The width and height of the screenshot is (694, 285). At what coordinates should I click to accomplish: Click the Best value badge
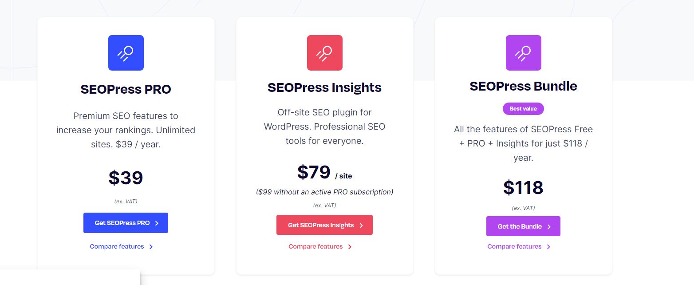click(x=523, y=109)
